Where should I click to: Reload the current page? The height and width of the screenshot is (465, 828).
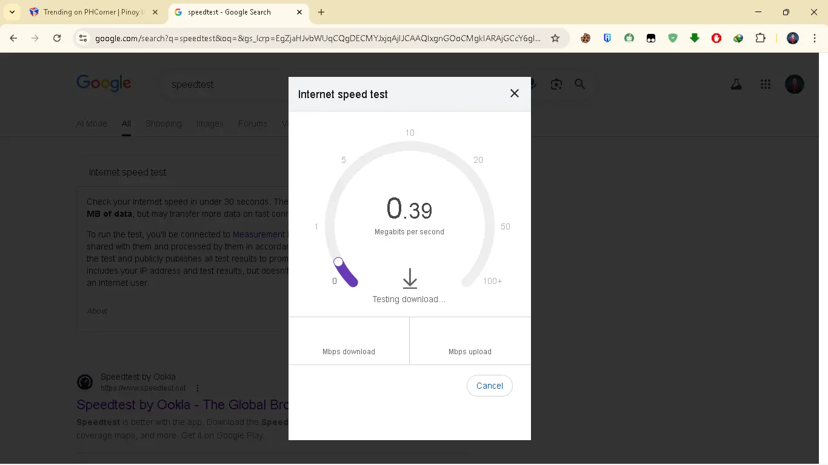click(x=57, y=38)
